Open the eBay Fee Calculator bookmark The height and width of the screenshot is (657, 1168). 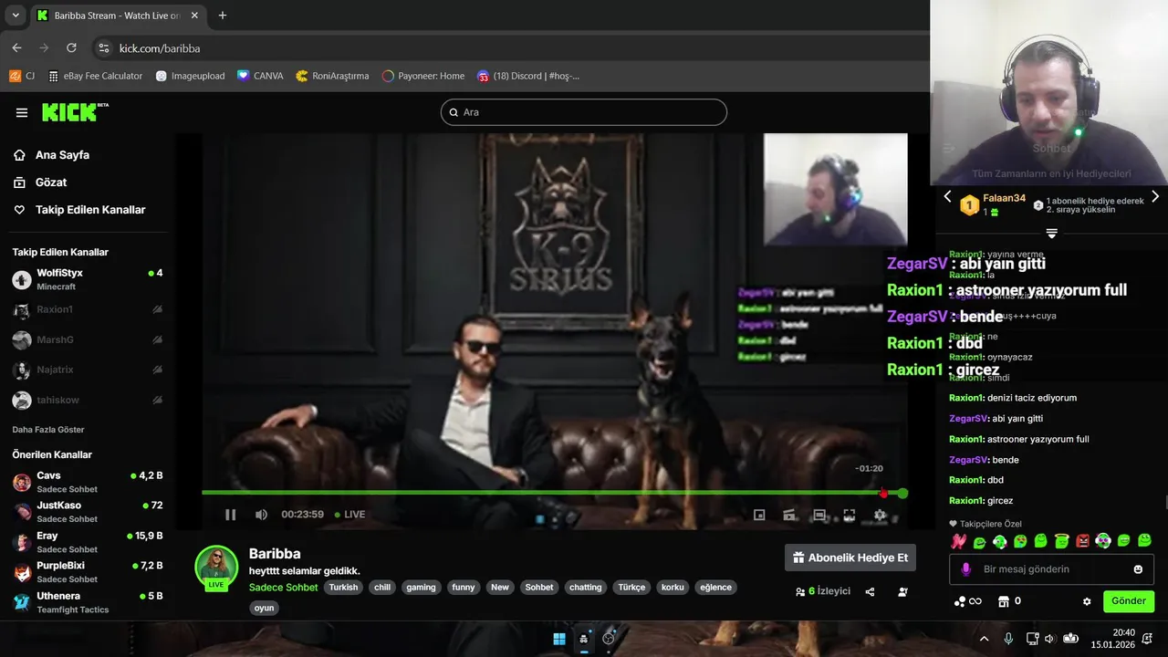pyautogui.click(x=95, y=76)
